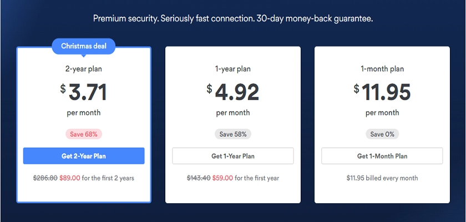Click the Get 2-Year Plan button
The image size is (466, 222).
tap(84, 156)
